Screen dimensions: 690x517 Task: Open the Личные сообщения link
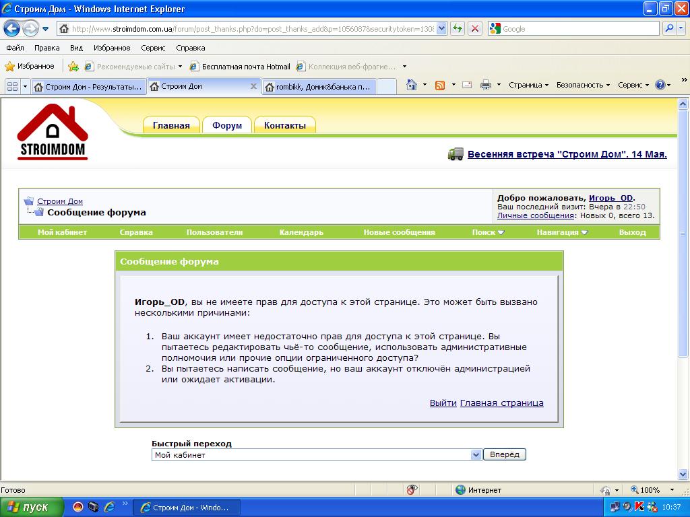536,215
